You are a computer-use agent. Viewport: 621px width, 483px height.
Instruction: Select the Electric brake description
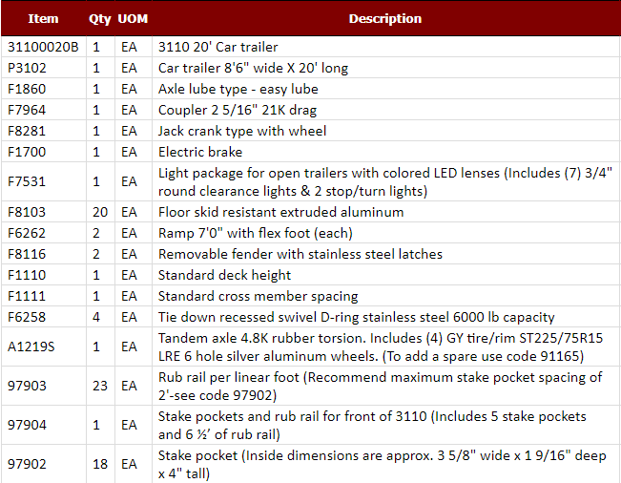pyautogui.click(x=200, y=152)
